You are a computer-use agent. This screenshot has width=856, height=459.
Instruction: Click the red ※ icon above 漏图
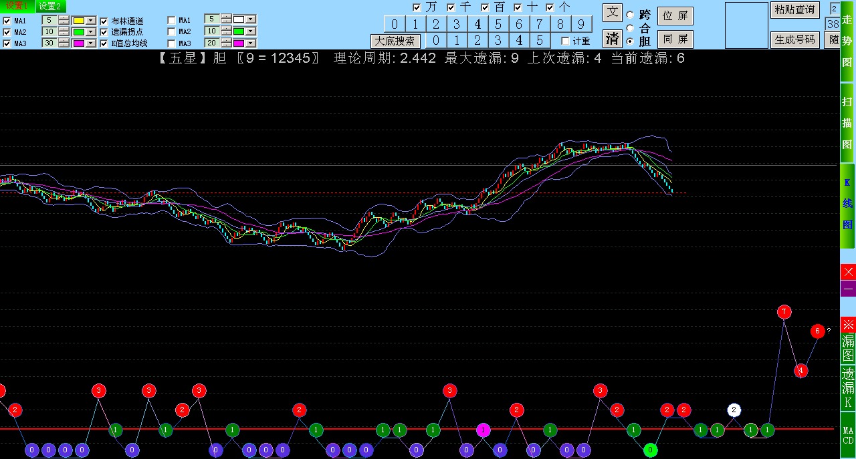tap(848, 325)
